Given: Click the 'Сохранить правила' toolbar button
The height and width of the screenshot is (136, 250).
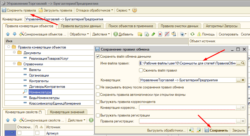Looking at the screenshot, I should pyautogui.click(x=19, y=10).
